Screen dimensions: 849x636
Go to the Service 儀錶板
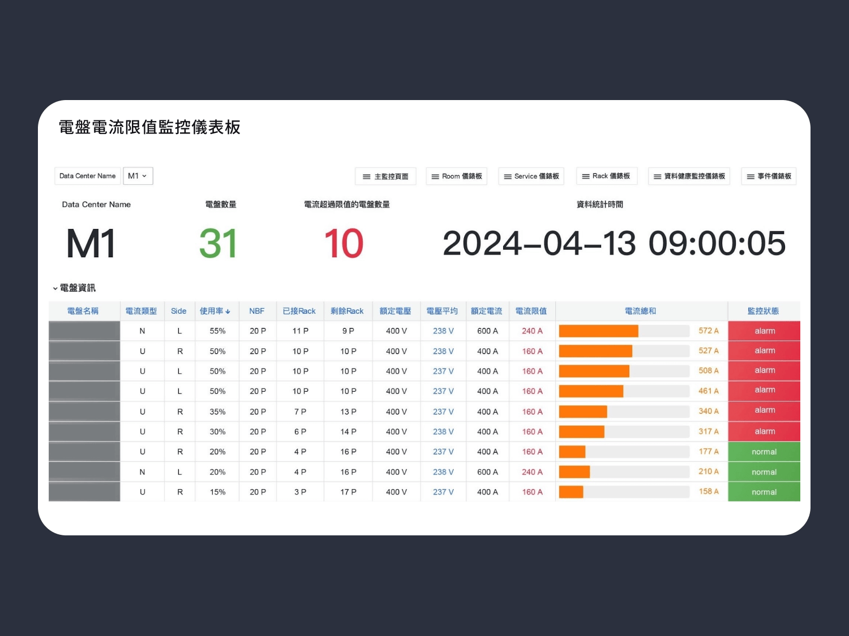[531, 176]
